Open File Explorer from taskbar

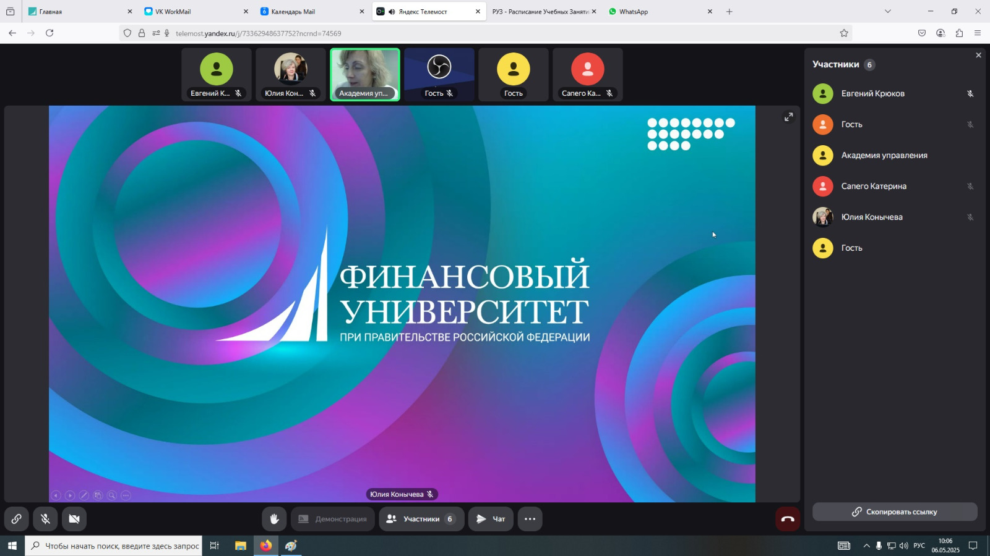(241, 545)
